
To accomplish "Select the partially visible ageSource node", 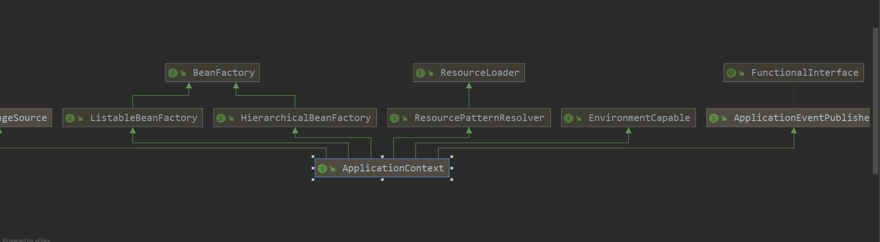I will tap(25, 118).
